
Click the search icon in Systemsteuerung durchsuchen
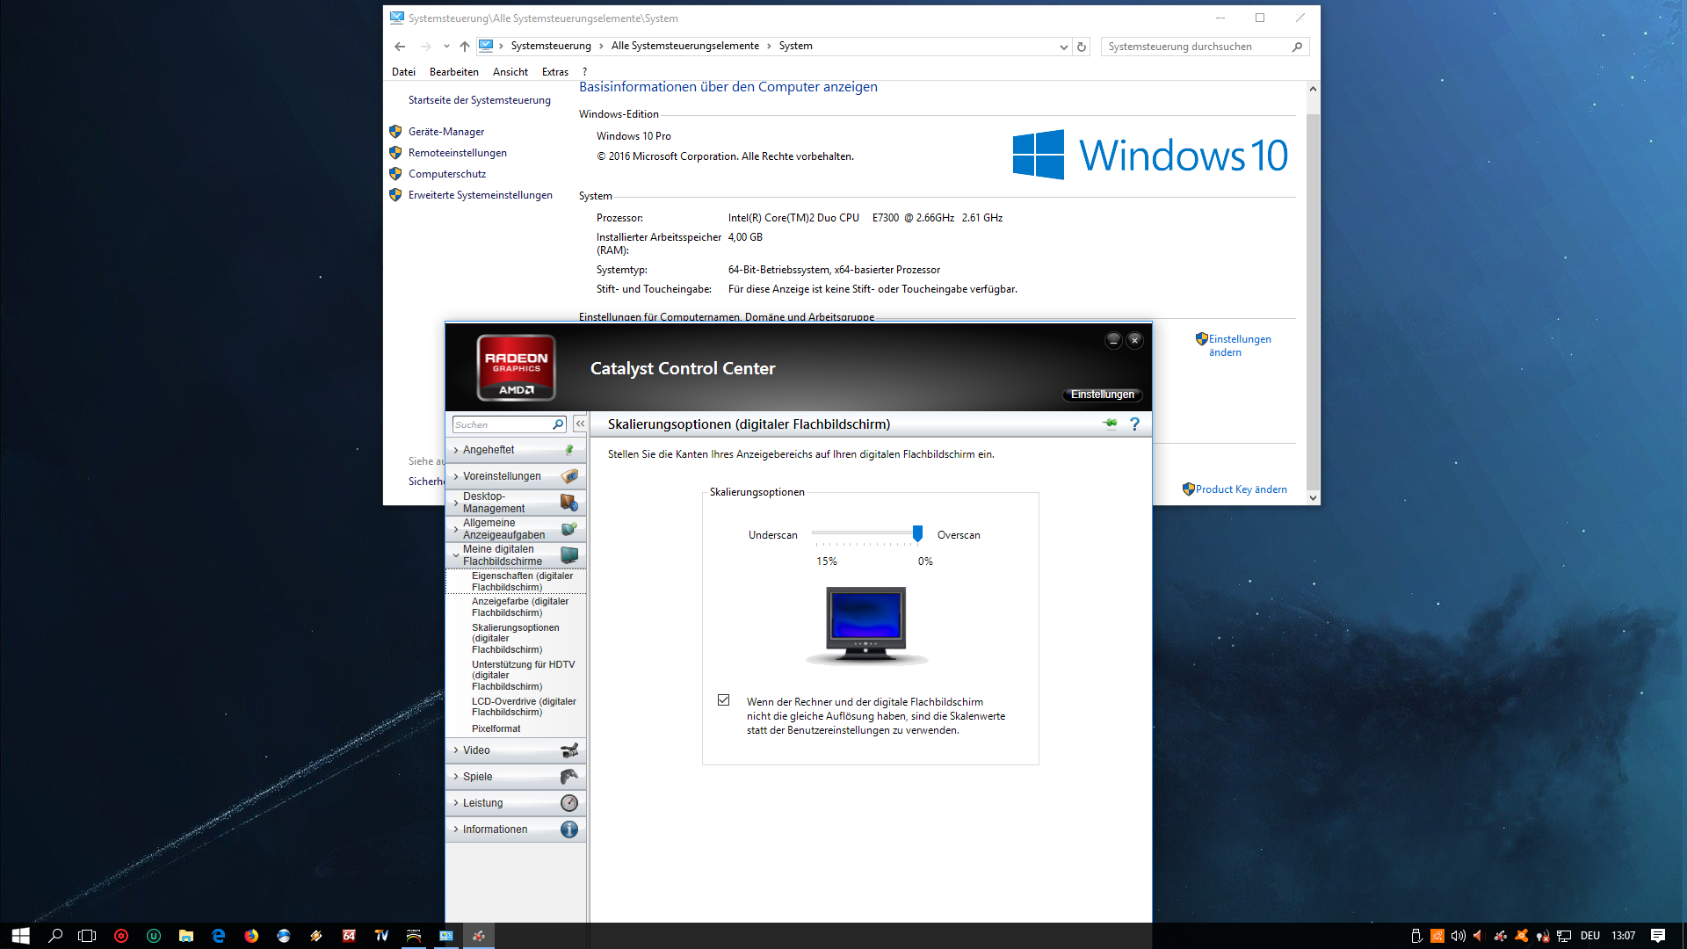click(x=1297, y=47)
